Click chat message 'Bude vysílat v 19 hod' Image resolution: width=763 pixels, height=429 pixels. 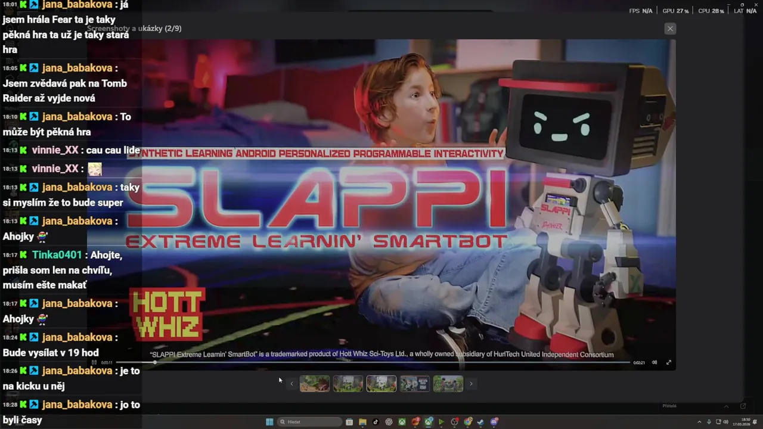51,353
